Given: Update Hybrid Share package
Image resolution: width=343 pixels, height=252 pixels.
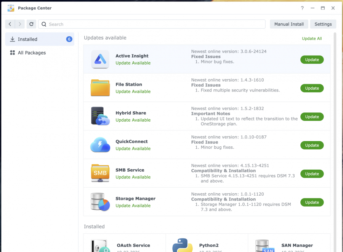Looking at the screenshot, I should (x=312, y=117).
